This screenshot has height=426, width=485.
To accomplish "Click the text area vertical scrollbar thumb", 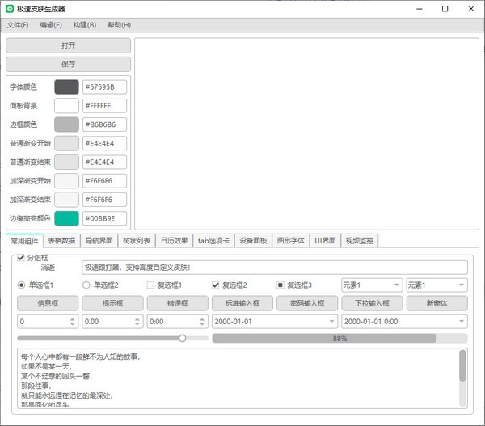I will pyautogui.click(x=462, y=365).
